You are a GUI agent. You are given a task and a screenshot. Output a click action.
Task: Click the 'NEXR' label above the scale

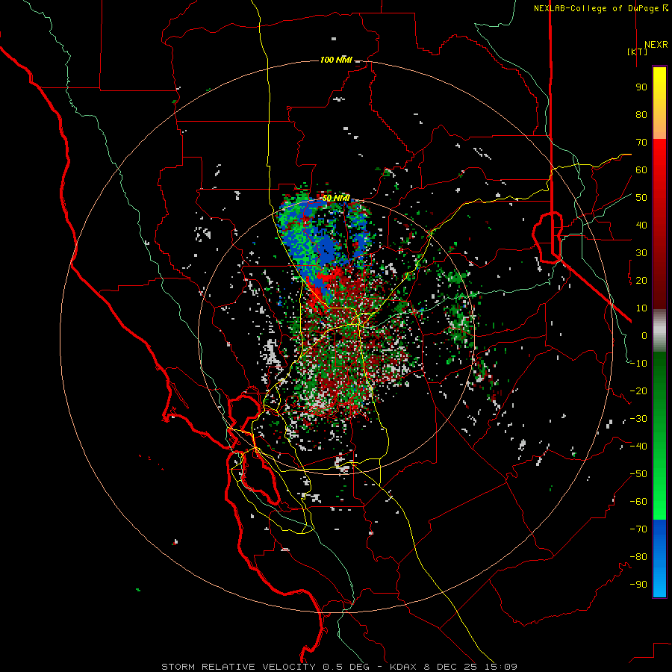pos(656,45)
